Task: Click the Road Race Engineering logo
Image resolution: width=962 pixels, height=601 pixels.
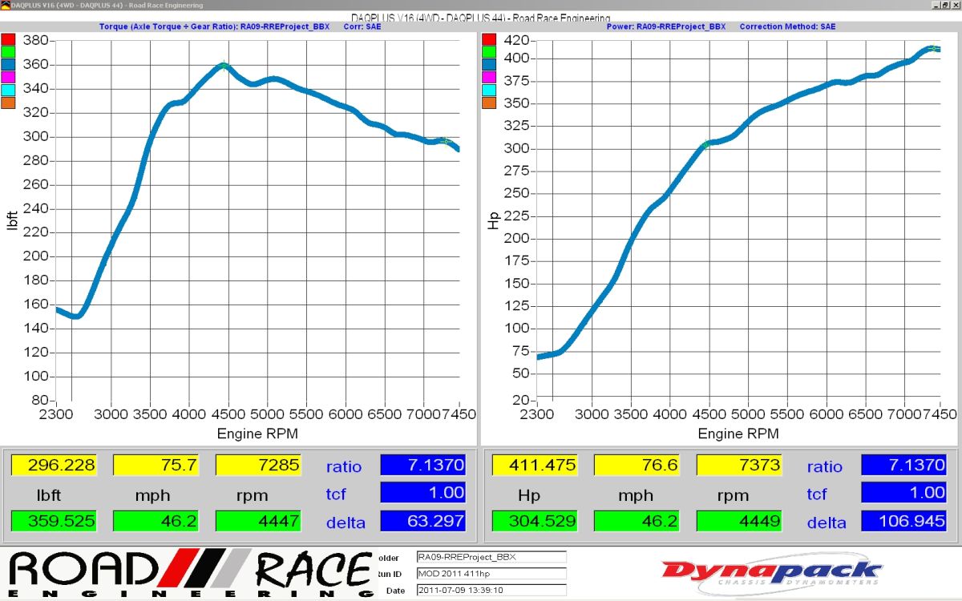Action: pos(189,574)
